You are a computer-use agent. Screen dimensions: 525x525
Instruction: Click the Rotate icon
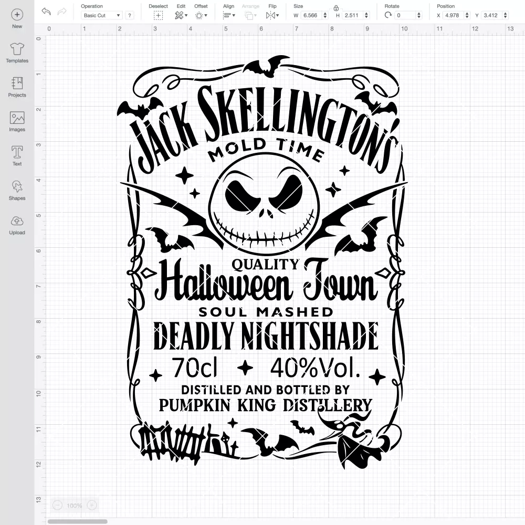[x=388, y=15]
